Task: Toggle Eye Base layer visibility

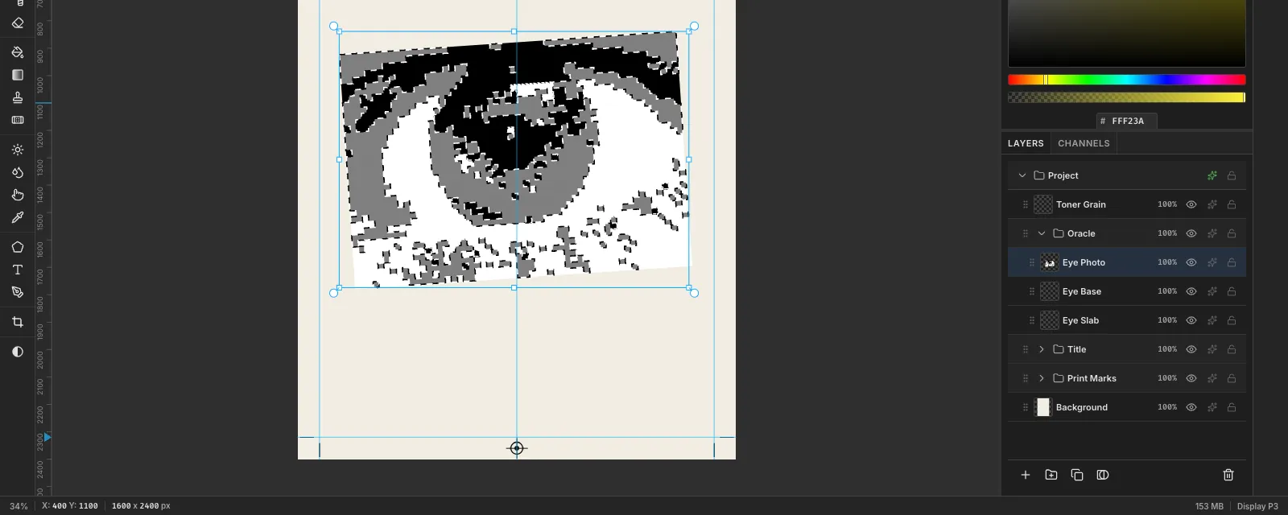Action: click(1191, 291)
